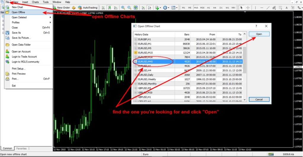Open the File menu
303x157 pixels.
point(7,2)
